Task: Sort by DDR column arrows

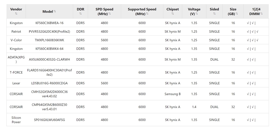Action: click(x=80, y=14)
